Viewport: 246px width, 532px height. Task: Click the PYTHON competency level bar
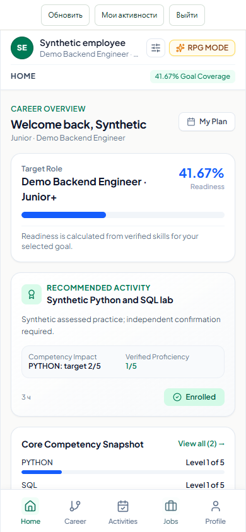tap(123, 472)
